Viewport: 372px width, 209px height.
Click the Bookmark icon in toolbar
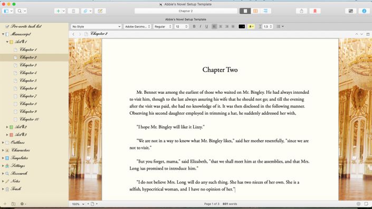[x=315, y=11]
